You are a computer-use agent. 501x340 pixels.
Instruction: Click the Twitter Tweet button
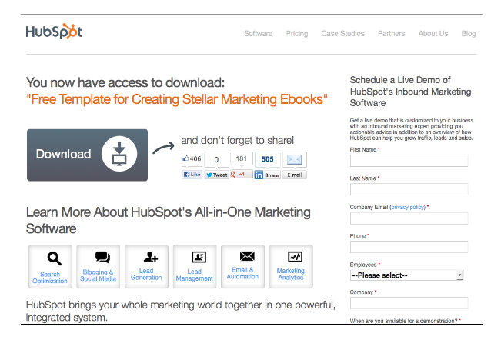217,175
